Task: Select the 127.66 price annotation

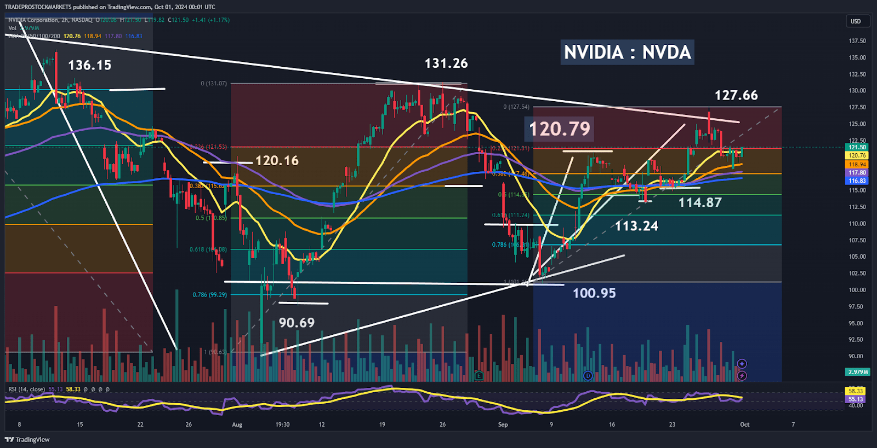Action: 736,95
